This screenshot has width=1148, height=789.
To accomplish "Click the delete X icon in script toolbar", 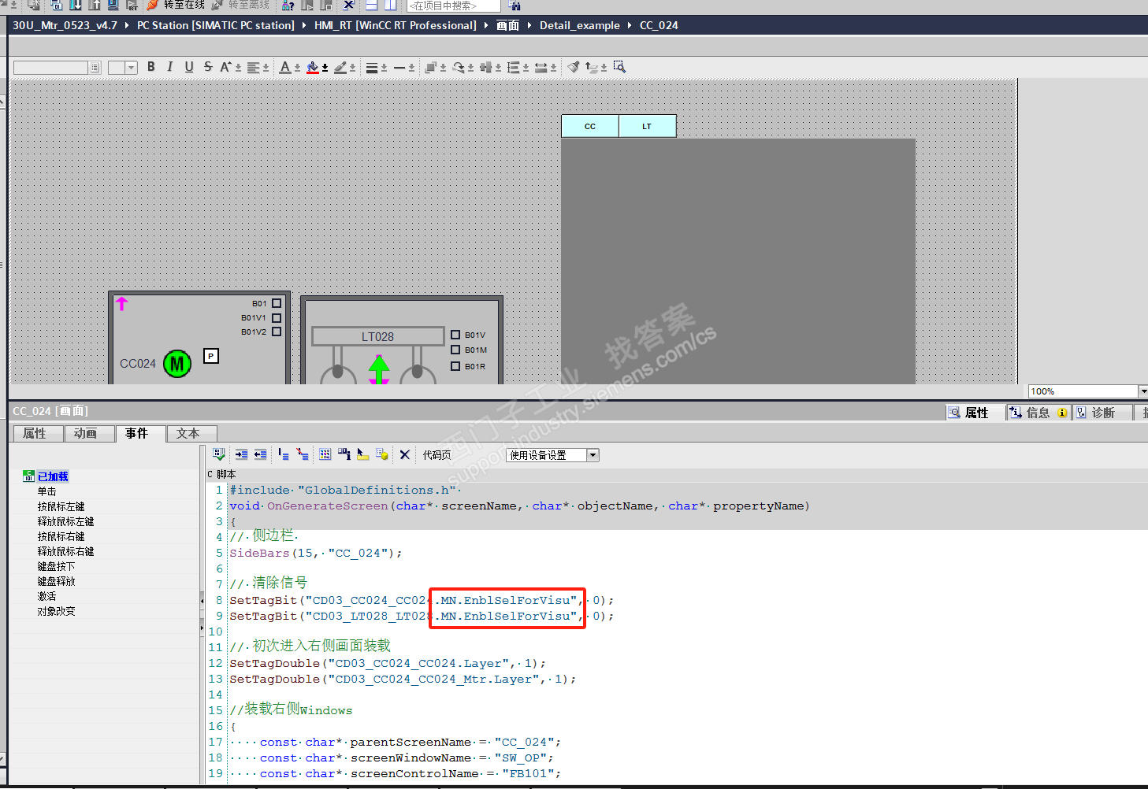I will [404, 454].
